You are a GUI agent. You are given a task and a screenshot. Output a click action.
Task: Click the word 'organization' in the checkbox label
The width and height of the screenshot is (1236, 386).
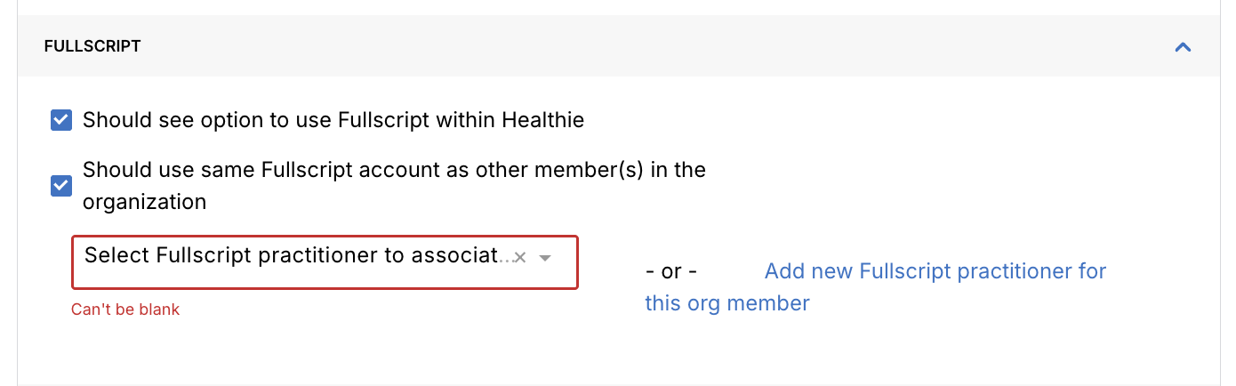click(144, 202)
